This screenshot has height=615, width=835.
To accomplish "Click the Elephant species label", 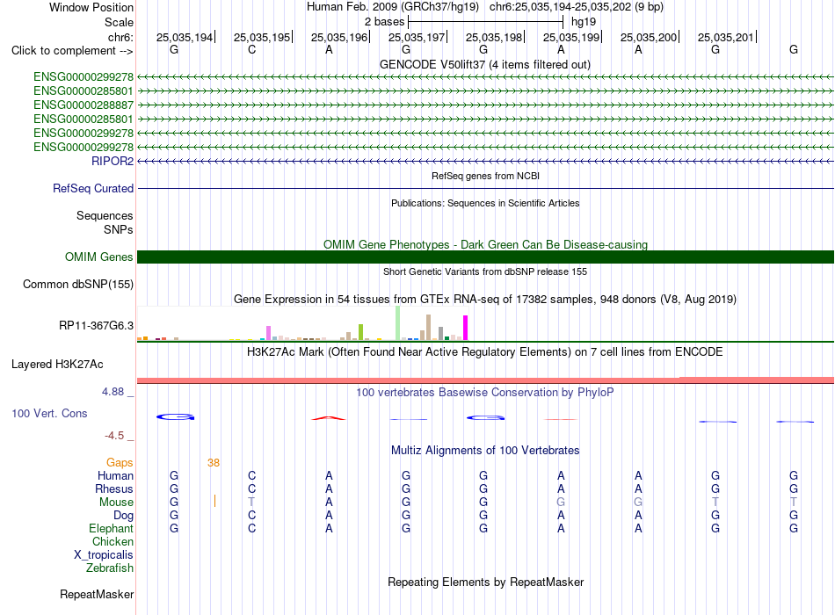I will [x=112, y=528].
